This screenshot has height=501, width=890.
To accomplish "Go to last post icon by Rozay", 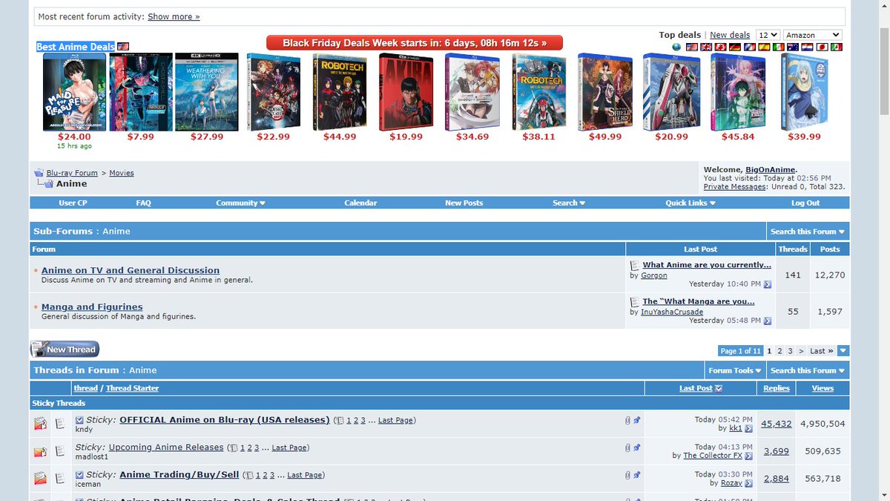I will pos(748,483).
